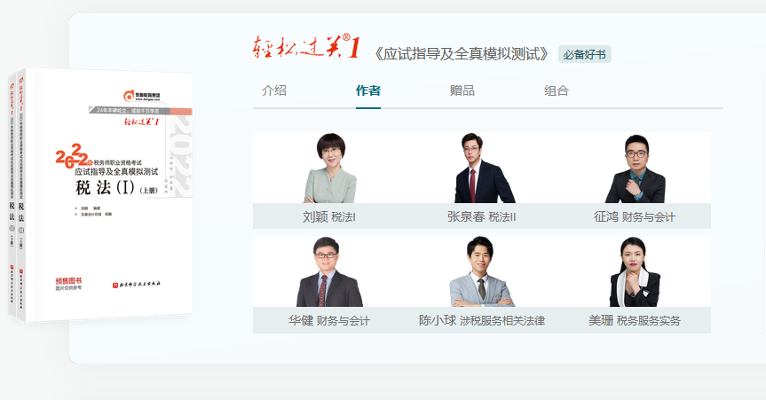Click the 税法(I) book cover image
Image resolution: width=766 pixels, height=400 pixels.
(100, 194)
